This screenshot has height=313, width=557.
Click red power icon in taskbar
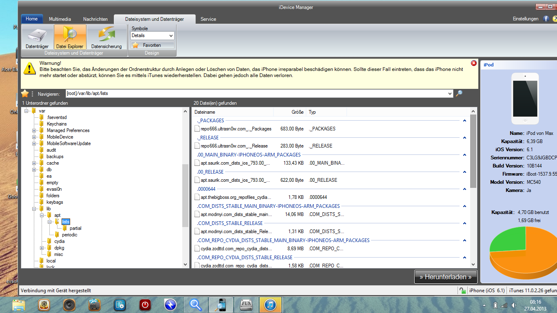(x=145, y=305)
